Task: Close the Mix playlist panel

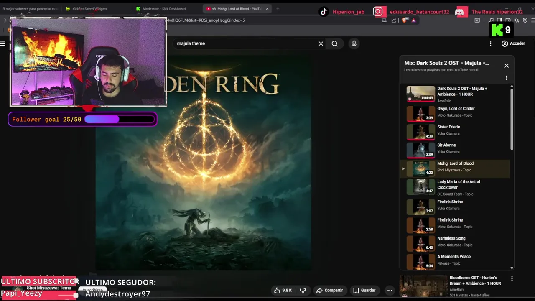Action: (x=507, y=66)
